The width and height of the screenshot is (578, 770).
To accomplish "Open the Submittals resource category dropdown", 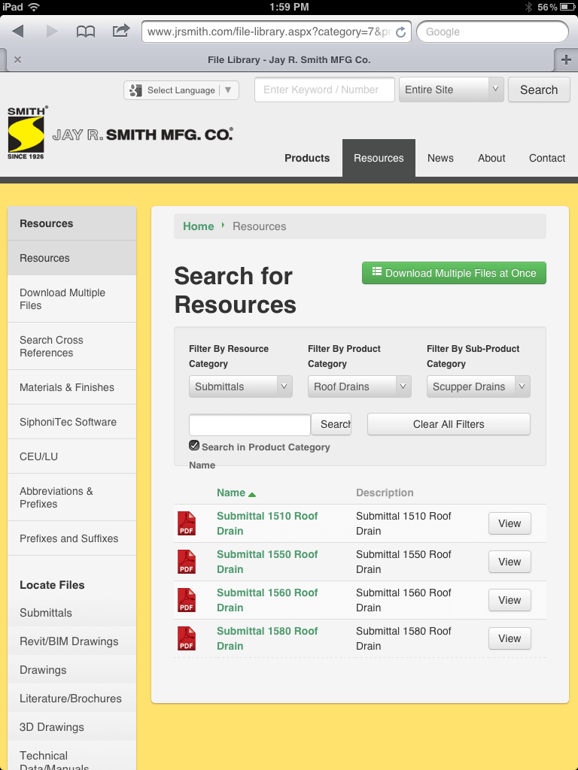I will click(x=240, y=387).
